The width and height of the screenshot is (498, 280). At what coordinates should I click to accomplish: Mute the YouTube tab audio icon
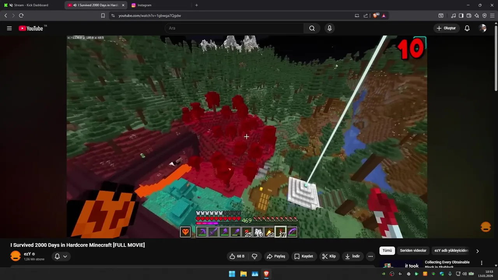(75, 5)
